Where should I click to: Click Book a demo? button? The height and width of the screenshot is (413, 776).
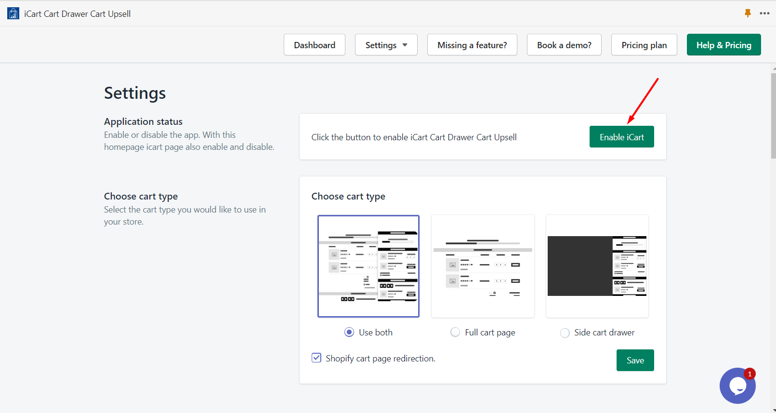564,45
